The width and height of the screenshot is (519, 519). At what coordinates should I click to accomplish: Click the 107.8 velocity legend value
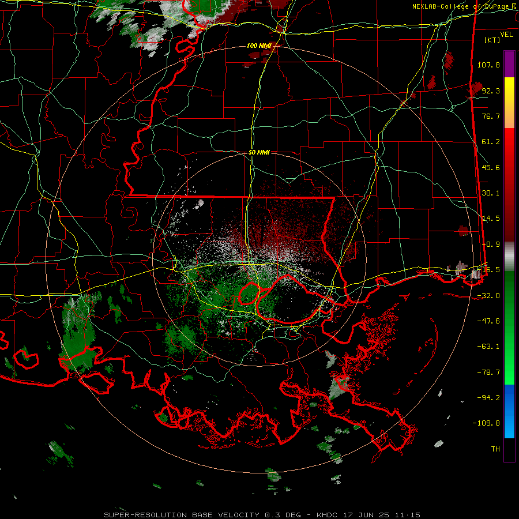tap(488, 65)
